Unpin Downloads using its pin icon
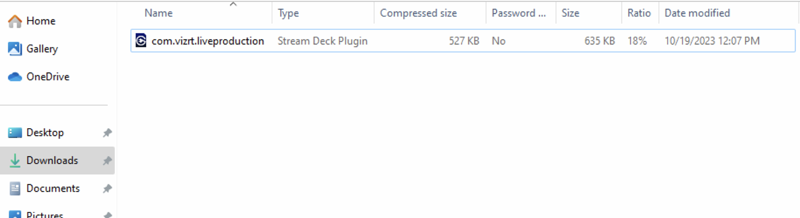The image size is (800, 218). click(107, 161)
